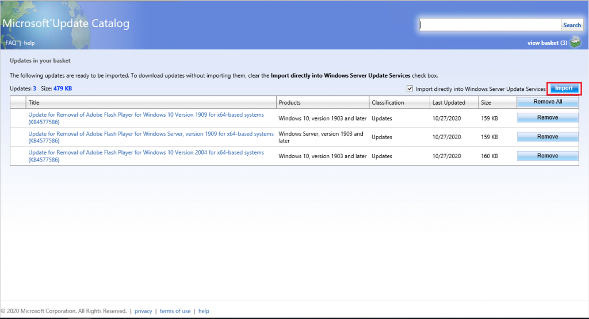Open the help link in footer

pos(204,311)
